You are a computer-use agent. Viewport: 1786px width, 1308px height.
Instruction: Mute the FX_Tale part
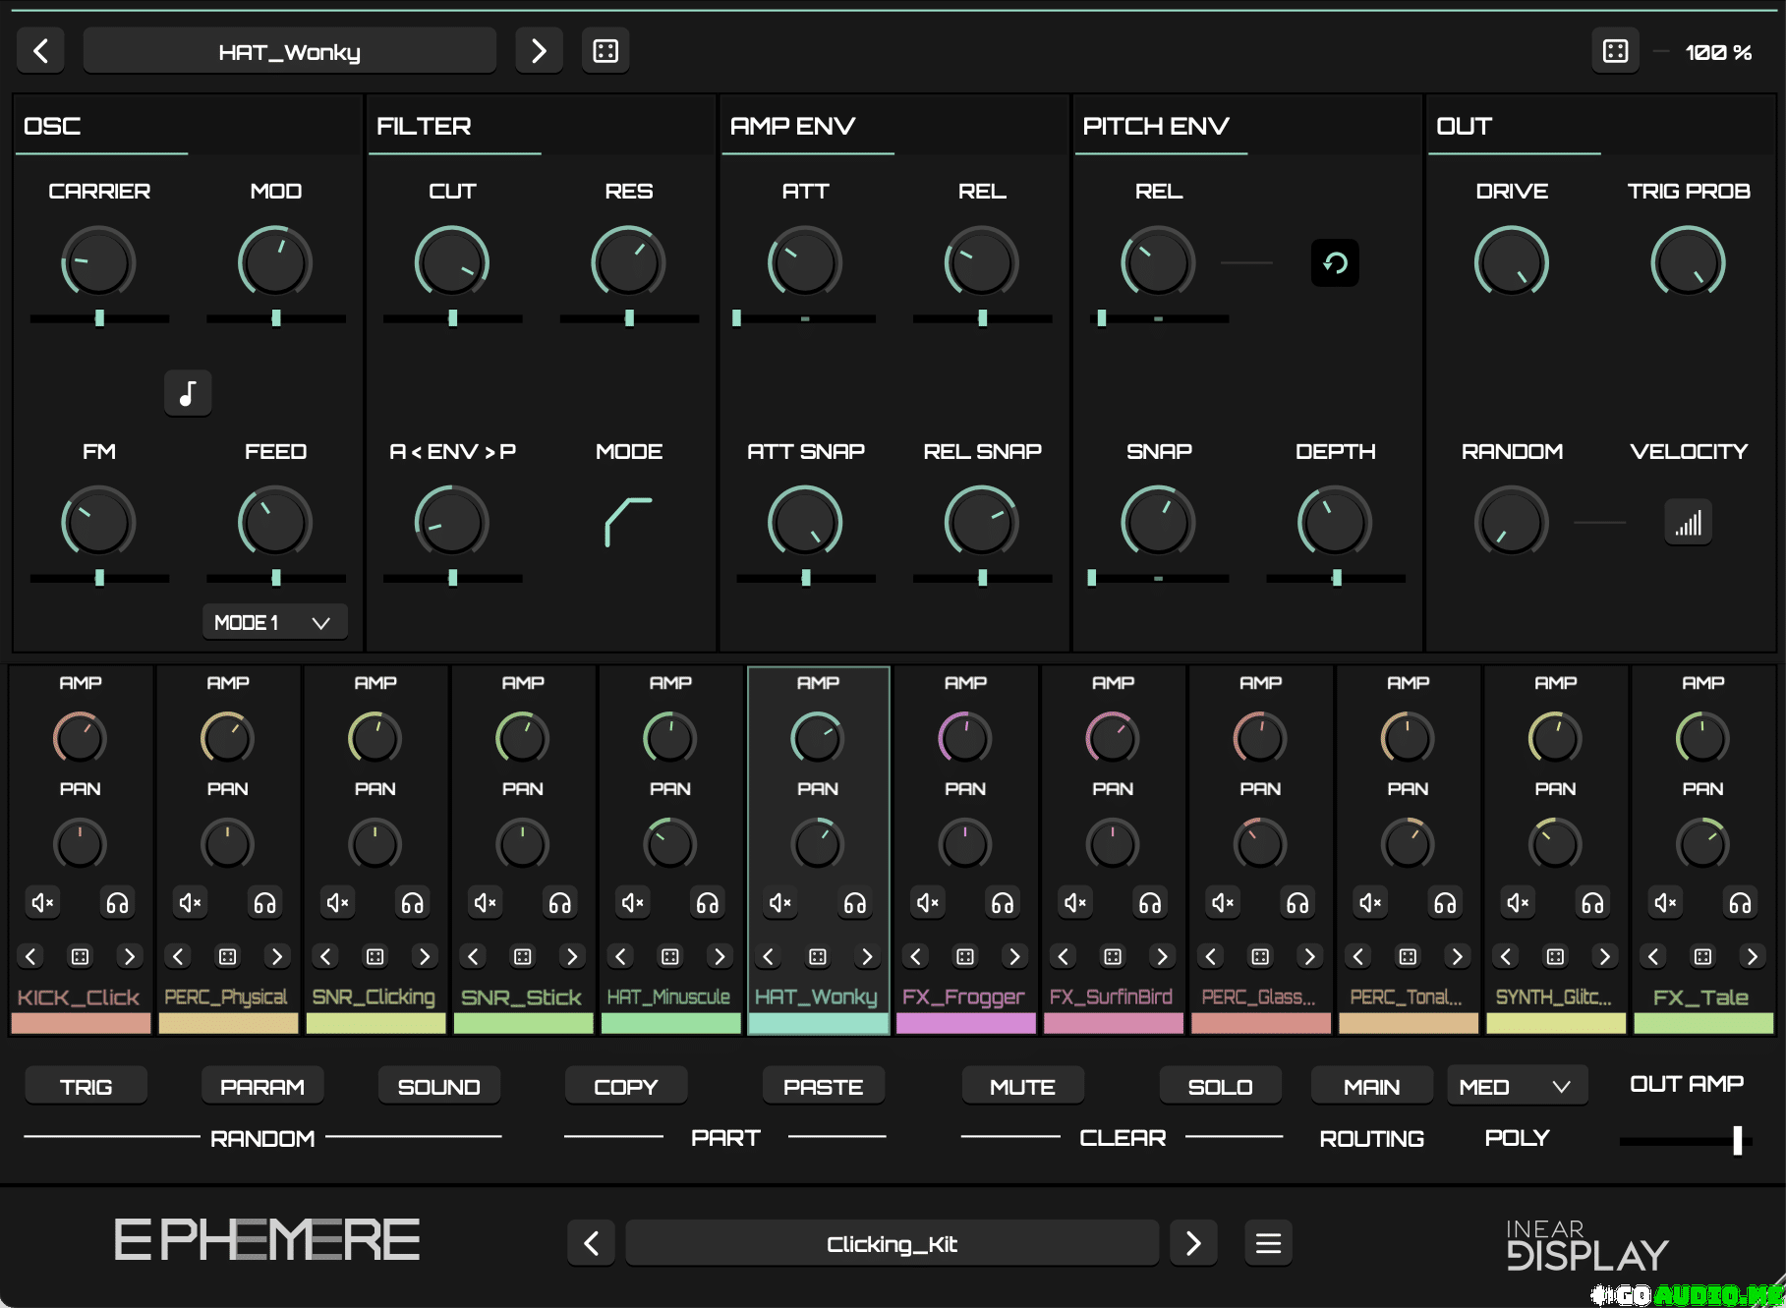point(1666,902)
